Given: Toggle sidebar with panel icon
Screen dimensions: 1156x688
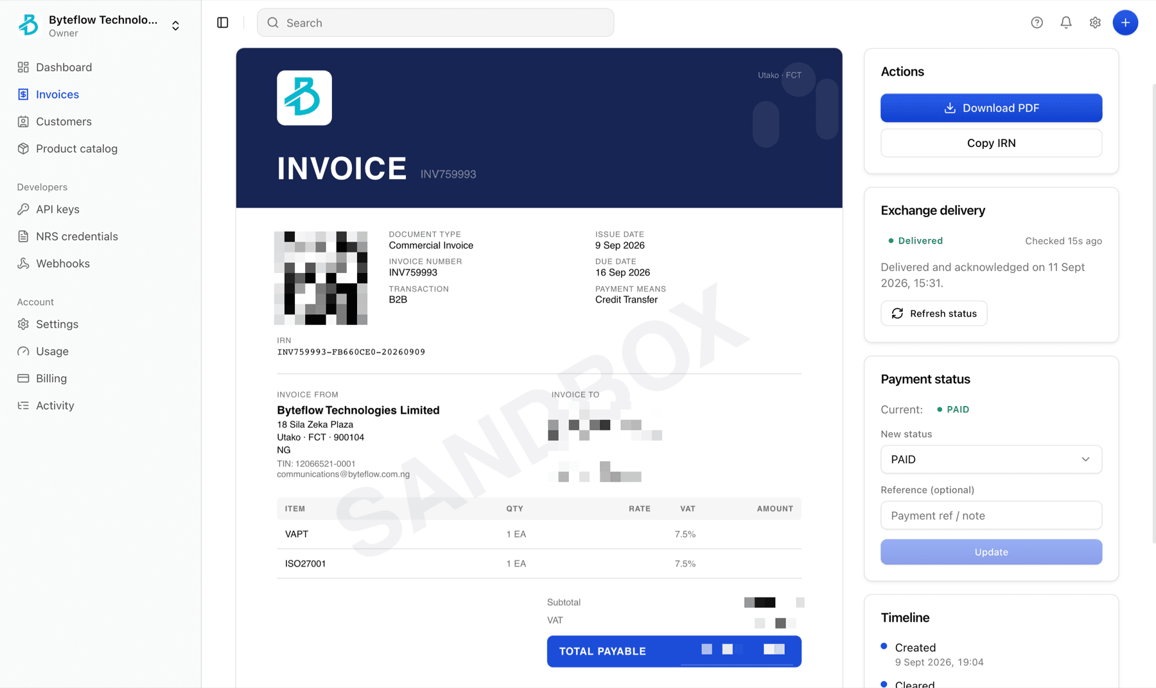Looking at the screenshot, I should pyautogui.click(x=223, y=22).
